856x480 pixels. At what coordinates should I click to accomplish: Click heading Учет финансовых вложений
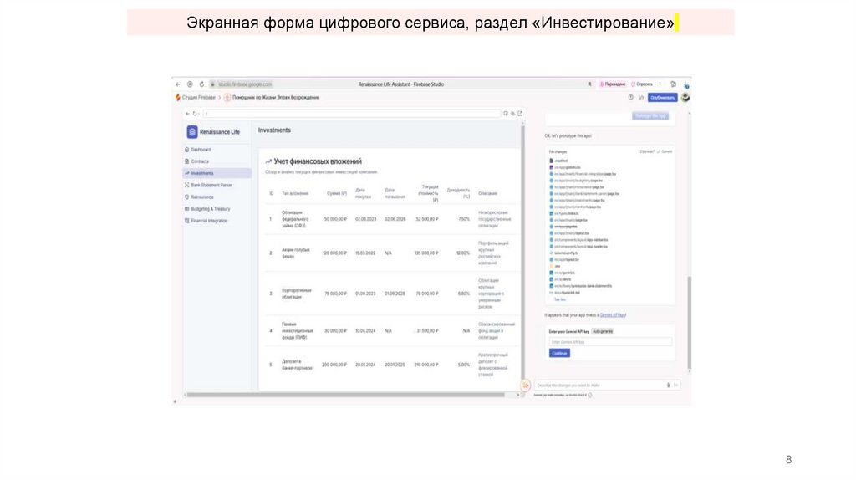click(x=317, y=161)
